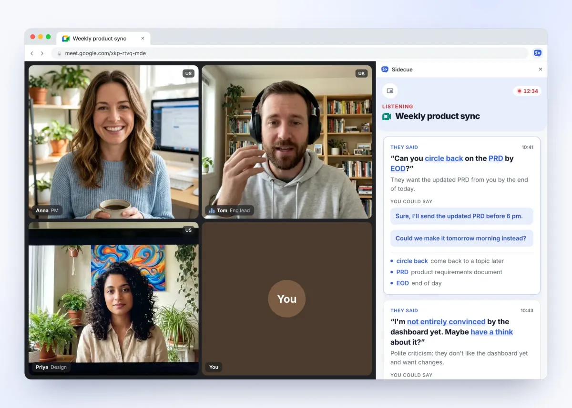
Task: Click the address bar with meet.google.com URL
Action: coord(290,53)
